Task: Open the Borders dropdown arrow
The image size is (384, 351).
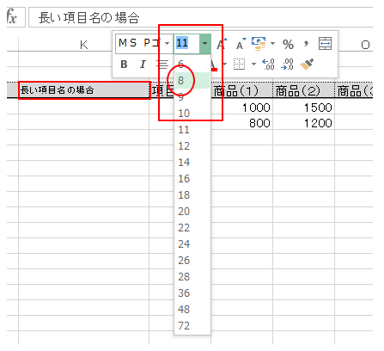Action: (253, 64)
